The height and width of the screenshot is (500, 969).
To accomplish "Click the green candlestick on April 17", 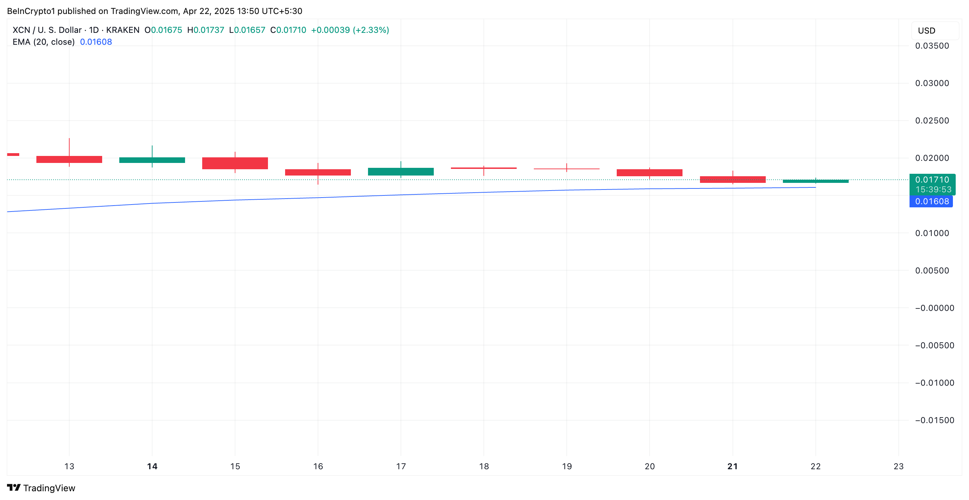I will (x=401, y=171).
